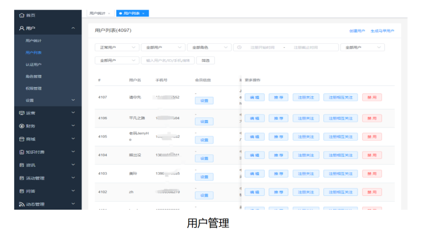Expand the 设置 submenu chevron

pyautogui.click(x=73, y=100)
